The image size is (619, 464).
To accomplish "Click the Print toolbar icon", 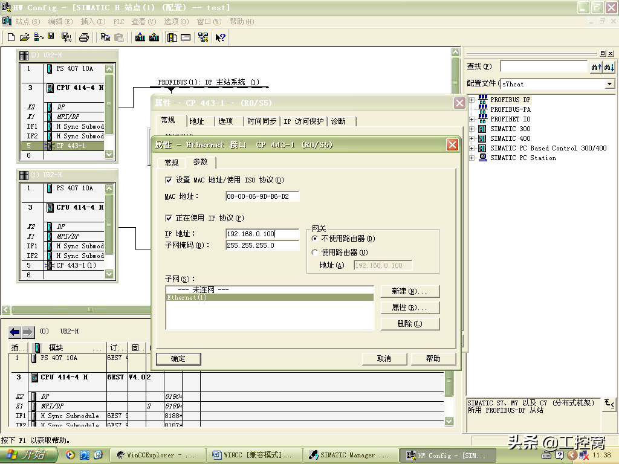I will [84, 37].
